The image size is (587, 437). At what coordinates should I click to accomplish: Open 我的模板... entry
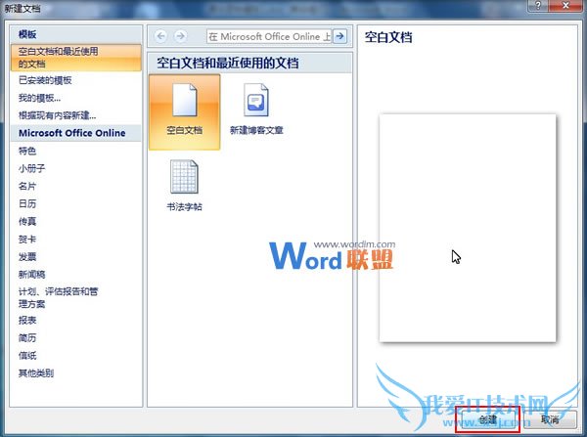pyautogui.click(x=39, y=98)
